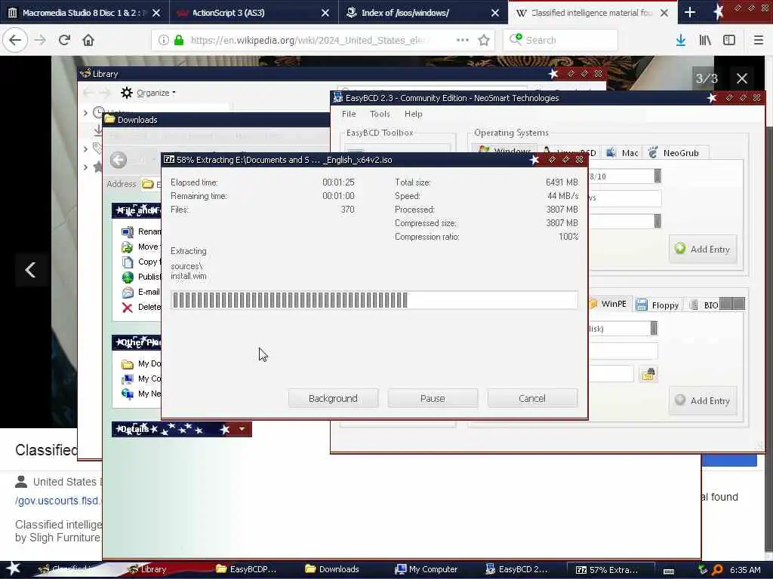This screenshot has height=579, width=773.
Task: Open Firefox library bookshelf icon
Action: [x=705, y=40]
